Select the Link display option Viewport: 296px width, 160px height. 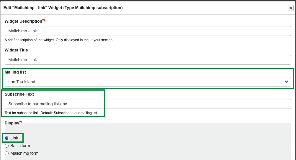(x=6, y=138)
